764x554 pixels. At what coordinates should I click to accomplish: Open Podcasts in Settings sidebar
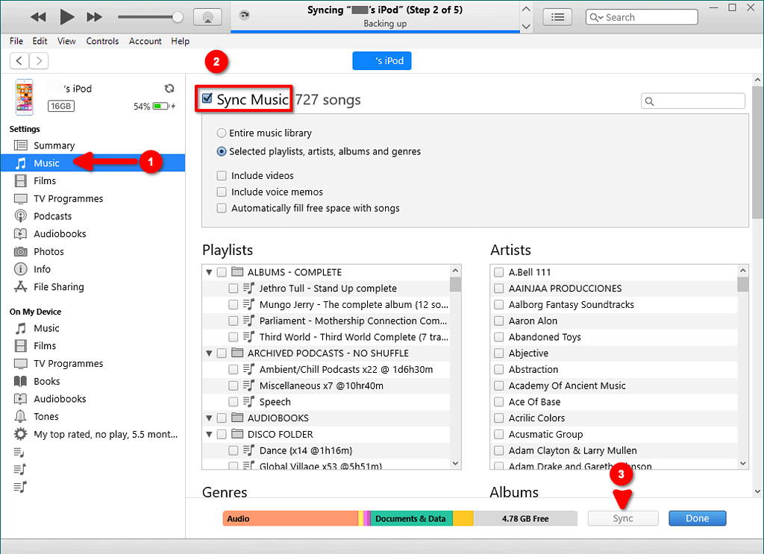pos(52,216)
